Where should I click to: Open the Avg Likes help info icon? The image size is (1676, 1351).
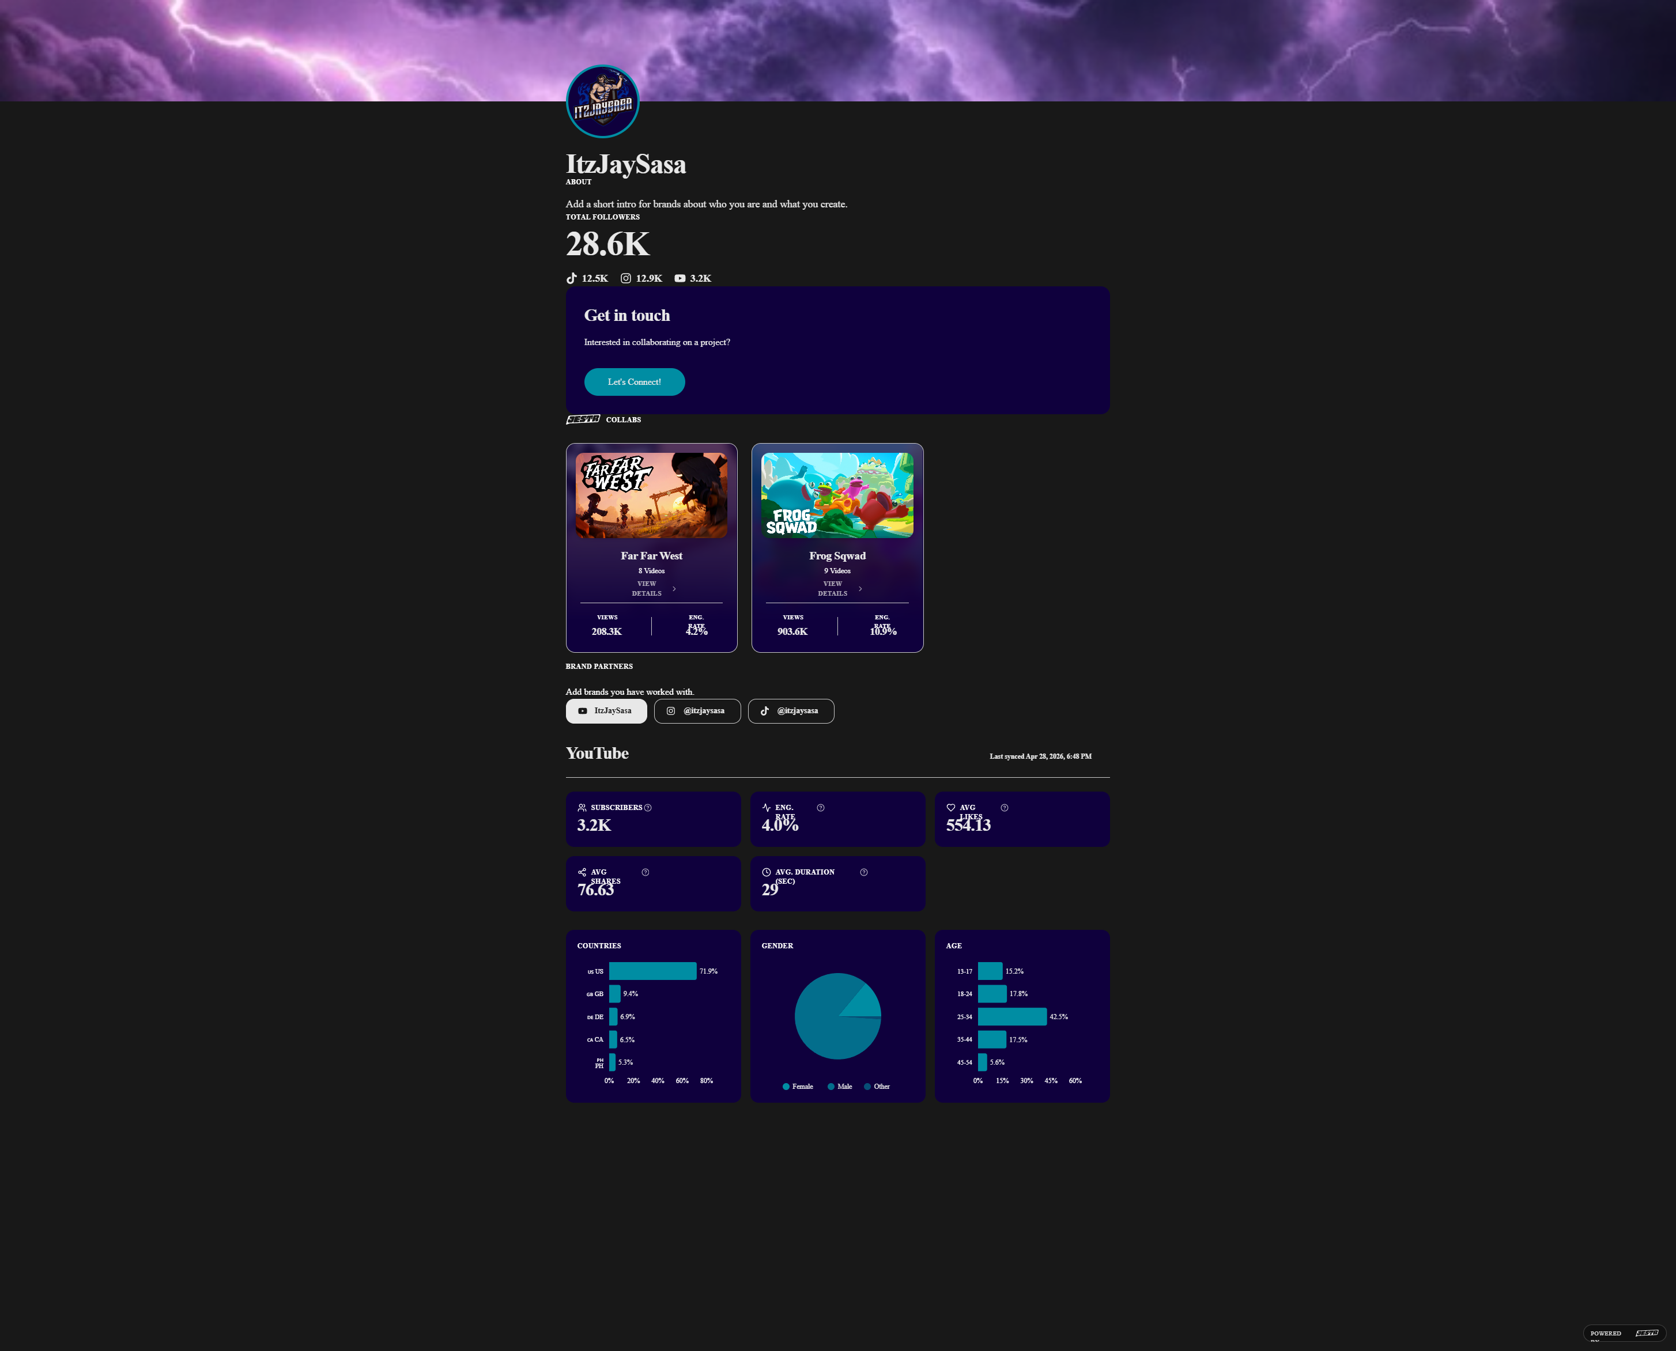(x=1004, y=808)
